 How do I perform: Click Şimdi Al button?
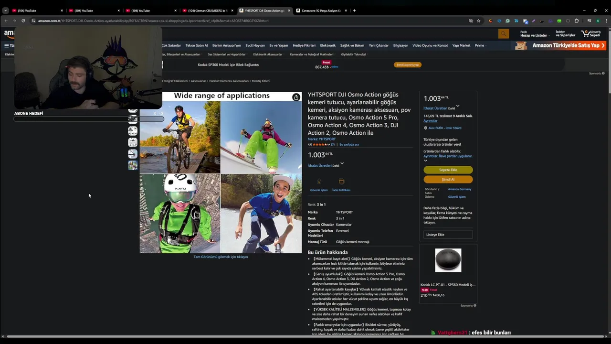point(448,179)
